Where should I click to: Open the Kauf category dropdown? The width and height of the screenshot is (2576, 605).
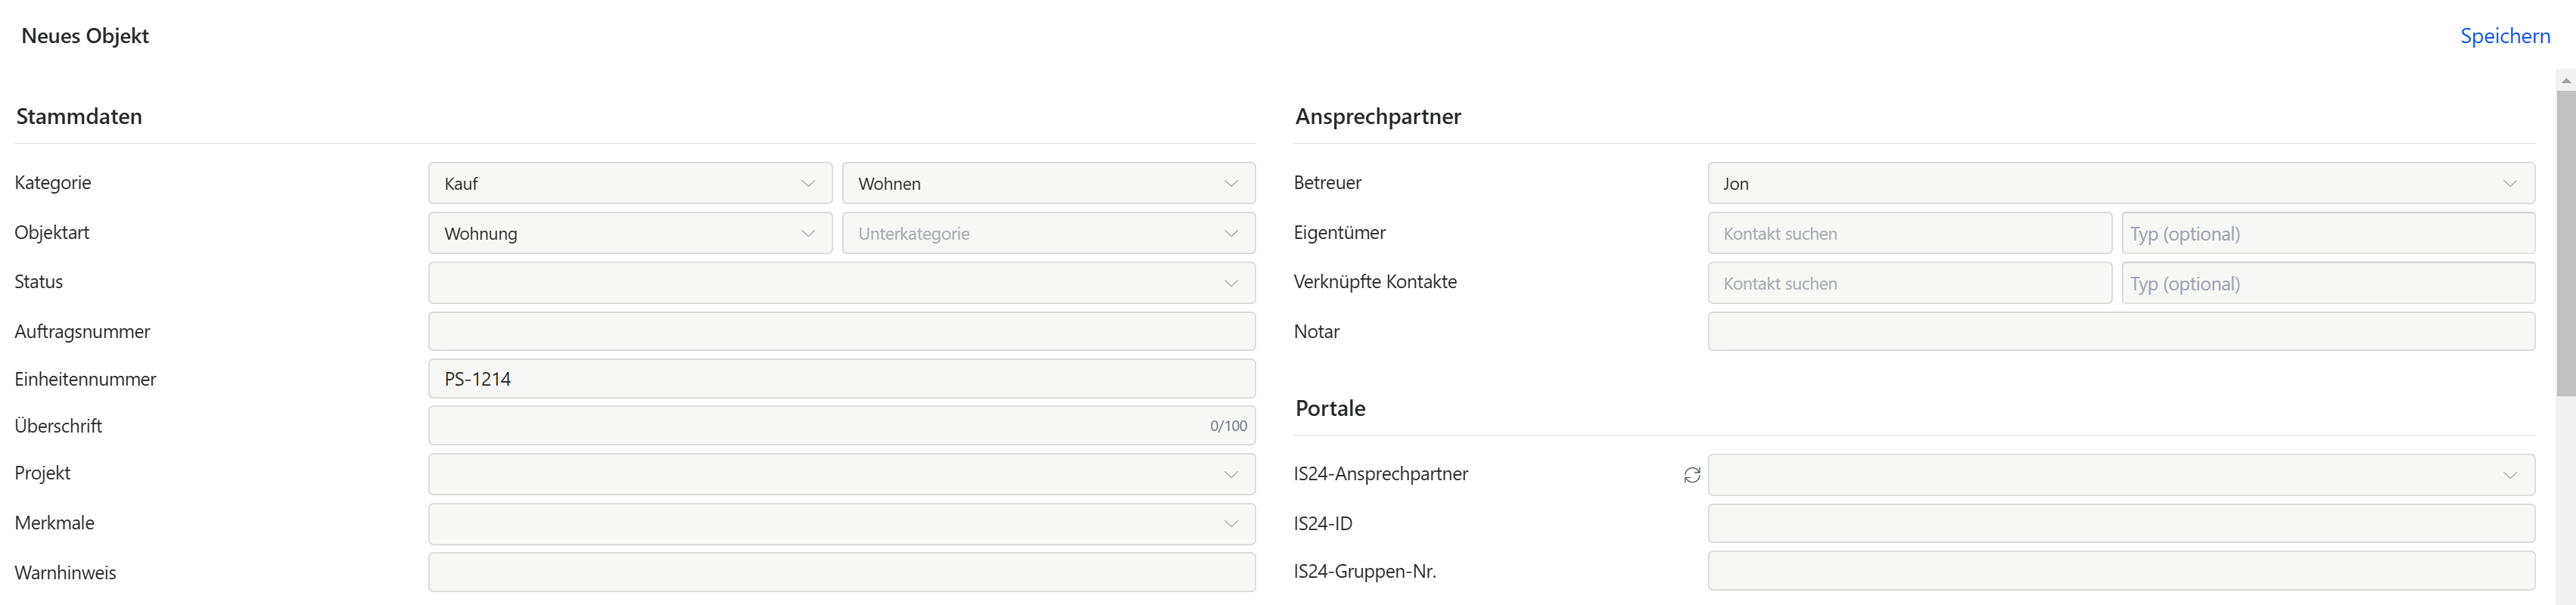coord(630,184)
